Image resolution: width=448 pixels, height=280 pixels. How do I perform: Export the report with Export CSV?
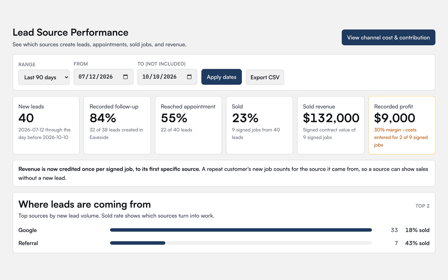point(265,77)
